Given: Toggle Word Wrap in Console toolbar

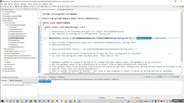Looking at the screenshot, I should 156,77.
